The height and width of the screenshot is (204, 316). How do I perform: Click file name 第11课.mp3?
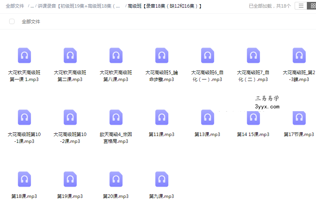[161, 134]
